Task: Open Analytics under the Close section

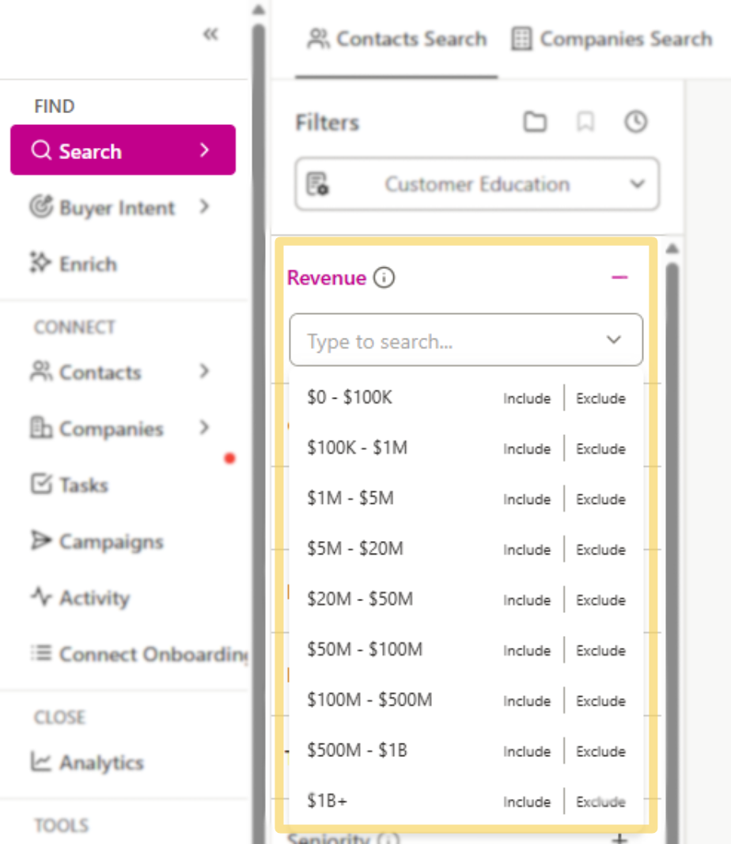Action: 93,763
